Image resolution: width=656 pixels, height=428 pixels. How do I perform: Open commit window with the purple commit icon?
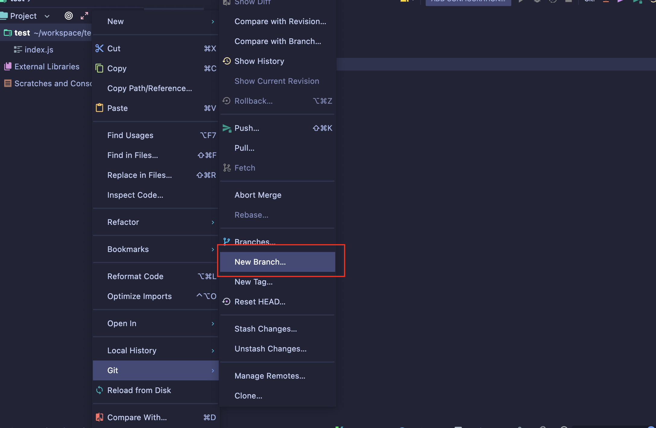pos(620,1)
